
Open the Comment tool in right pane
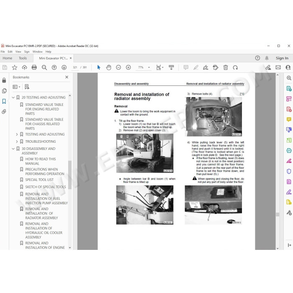point(289,119)
